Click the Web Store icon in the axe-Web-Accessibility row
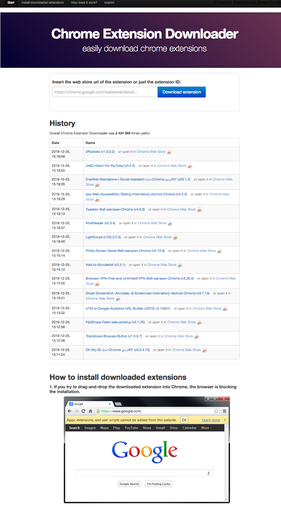 coord(97,200)
